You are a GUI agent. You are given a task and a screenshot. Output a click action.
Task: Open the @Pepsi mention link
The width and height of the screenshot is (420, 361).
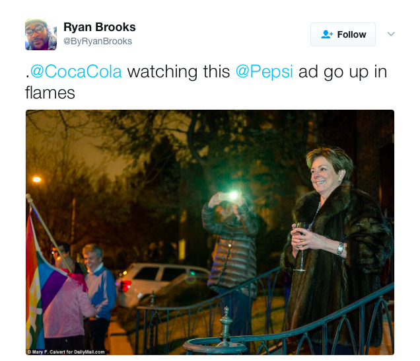click(264, 71)
